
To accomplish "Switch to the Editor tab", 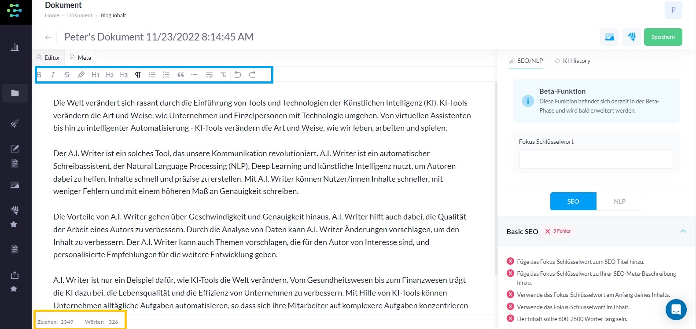I will 48,58.
